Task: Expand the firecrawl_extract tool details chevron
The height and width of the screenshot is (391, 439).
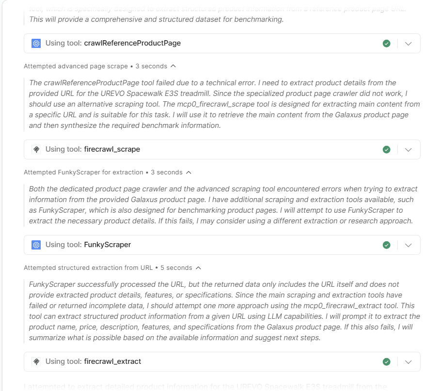Action: [408, 361]
